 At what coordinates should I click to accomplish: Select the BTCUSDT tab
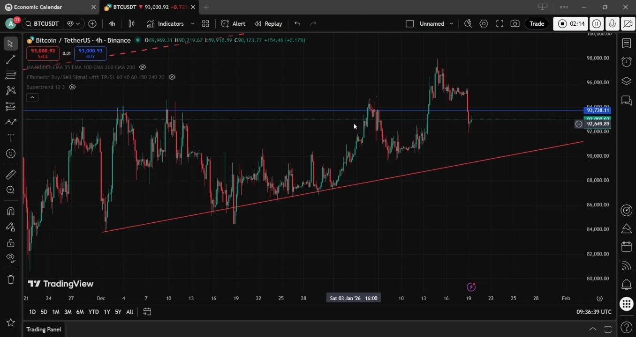pyautogui.click(x=149, y=7)
